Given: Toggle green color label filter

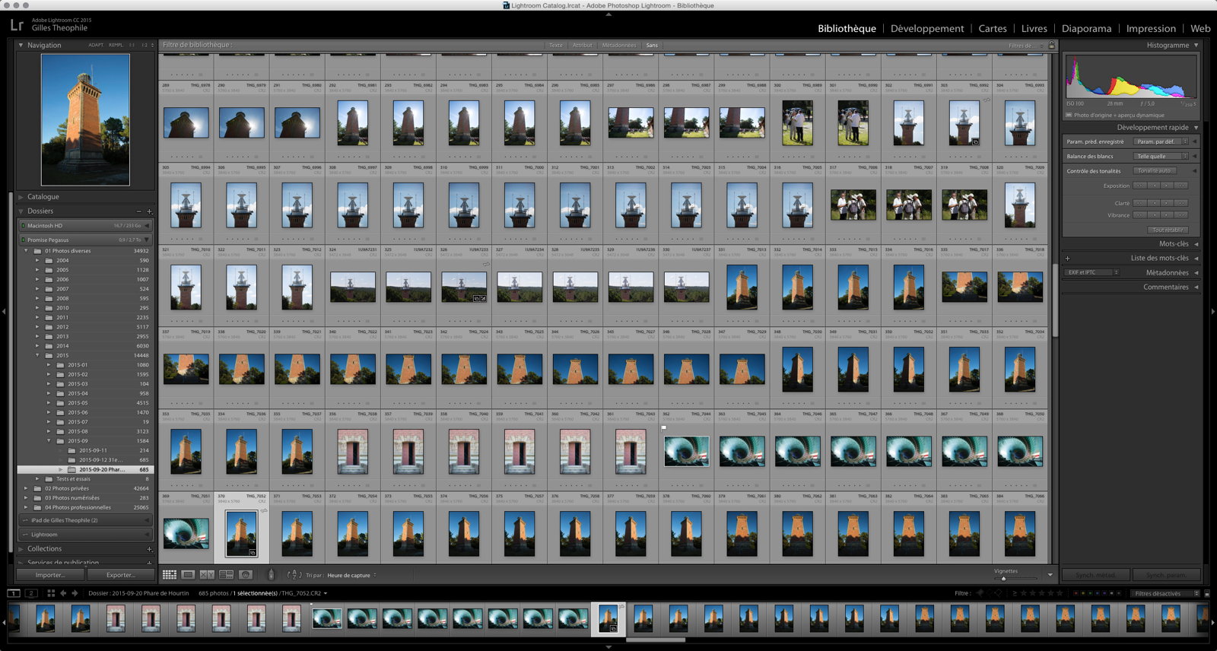Looking at the screenshot, I should [x=1090, y=593].
